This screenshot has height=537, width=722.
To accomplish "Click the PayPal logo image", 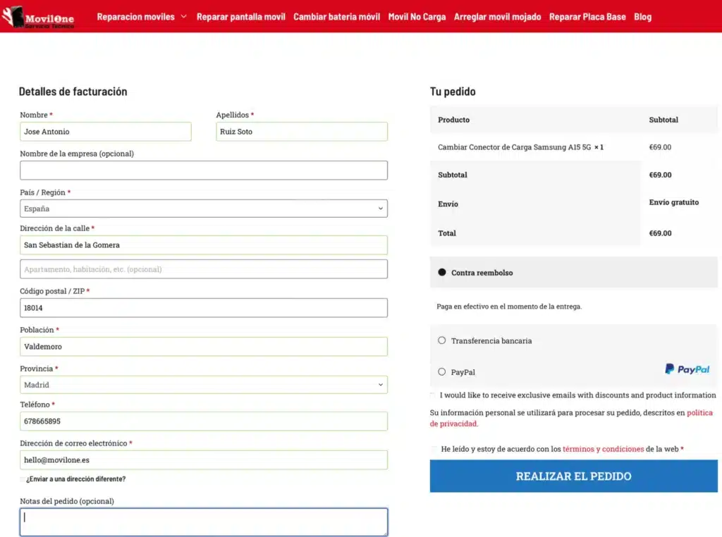I will pos(687,369).
